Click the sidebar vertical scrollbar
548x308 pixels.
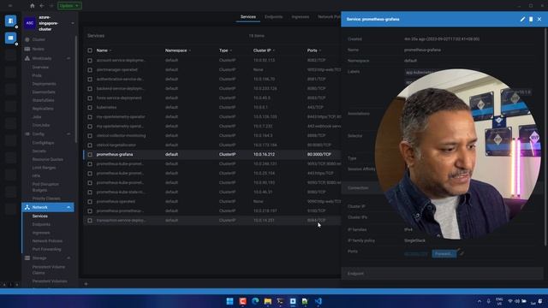click(x=76, y=89)
